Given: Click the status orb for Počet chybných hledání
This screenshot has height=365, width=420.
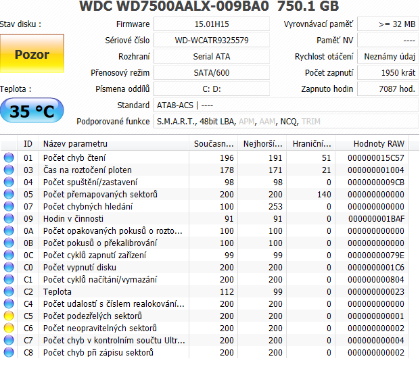Looking at the screenshot, I should (x=9, y=206).
